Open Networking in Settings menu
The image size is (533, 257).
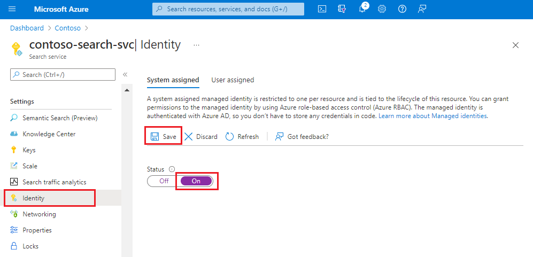pyautogui.click(x=39, y=214)
